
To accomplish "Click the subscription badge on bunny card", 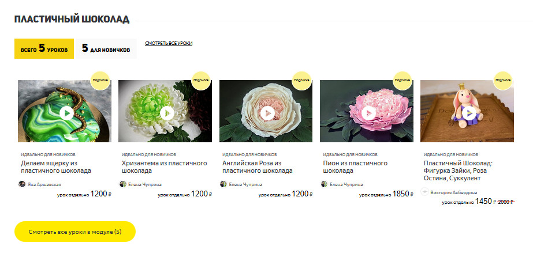I will tap(503, 81).
